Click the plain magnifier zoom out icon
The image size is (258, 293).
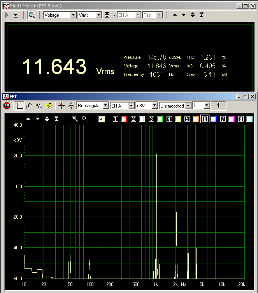pos(84,119)
